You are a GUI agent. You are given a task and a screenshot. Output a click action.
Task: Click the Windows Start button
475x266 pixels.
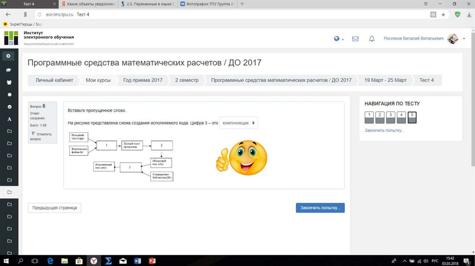6,261
